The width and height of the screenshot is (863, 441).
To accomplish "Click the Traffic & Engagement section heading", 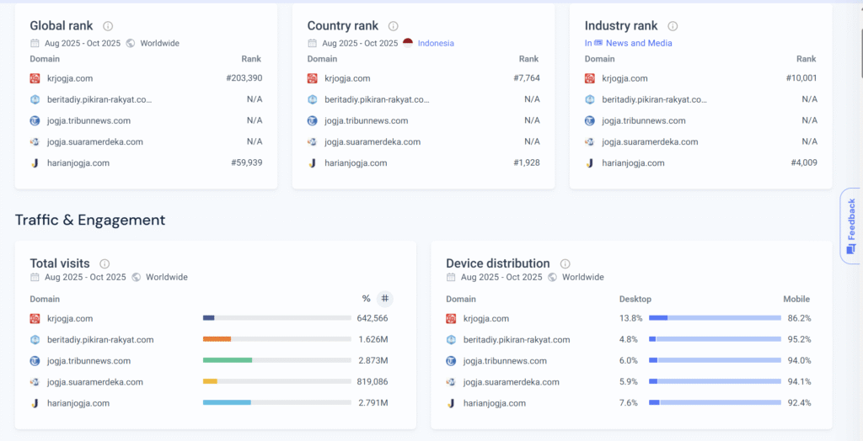I will coord(90,220).
